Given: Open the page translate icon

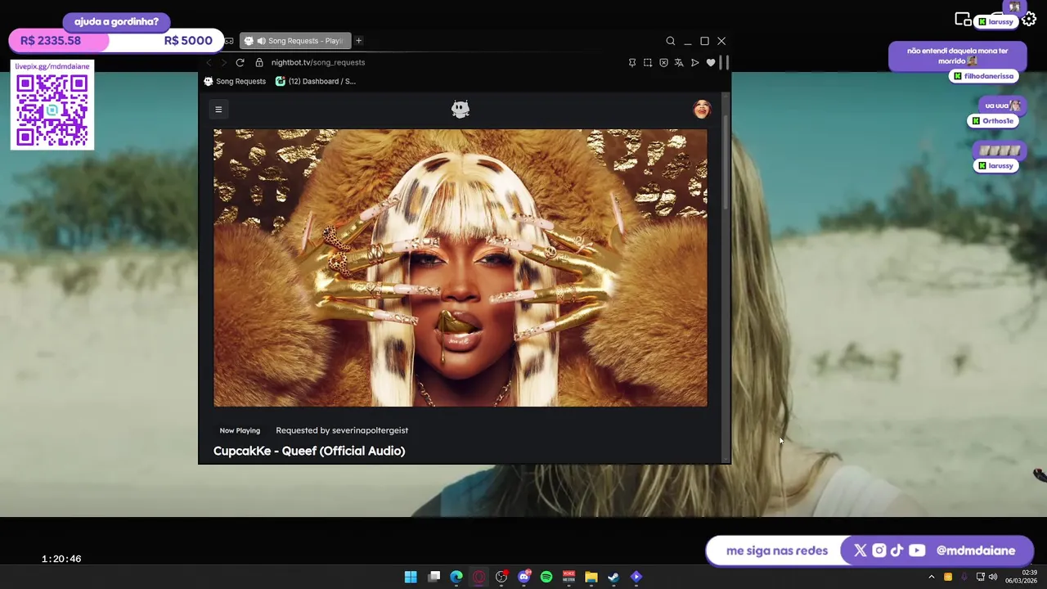Looking at the screenshot, I should (x=679, y=62).
